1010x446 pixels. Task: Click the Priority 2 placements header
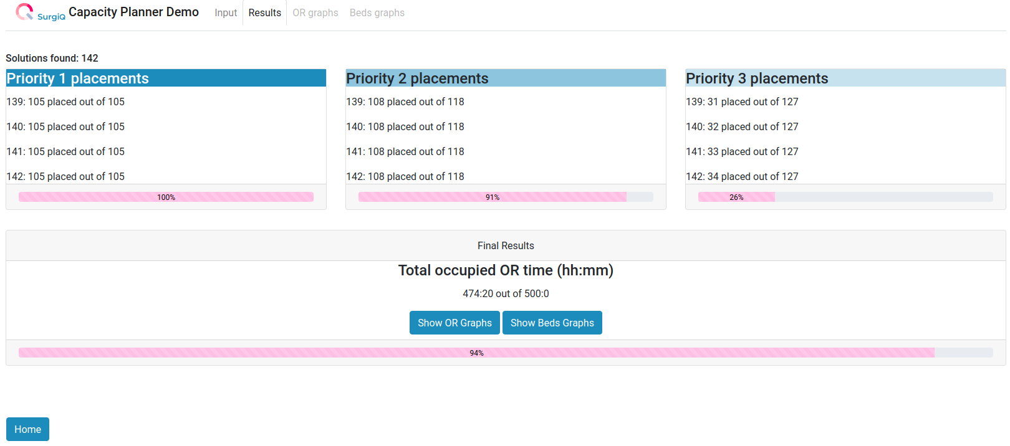pyautogui.click(x=506, y=78)
